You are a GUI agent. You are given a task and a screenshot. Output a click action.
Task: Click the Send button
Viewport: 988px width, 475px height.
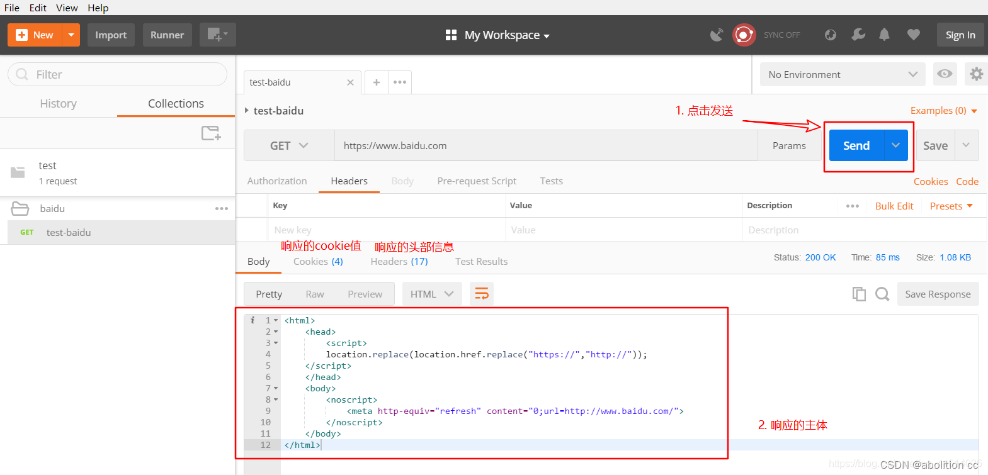coord(856,145)
